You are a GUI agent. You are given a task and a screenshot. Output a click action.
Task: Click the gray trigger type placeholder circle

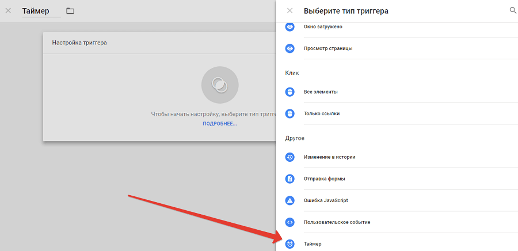pyautogui.click(x=219, y=85)
